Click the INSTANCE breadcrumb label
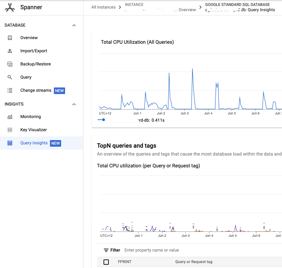Image resolution: width=282 pixels, height=268 pixels. (134, 5)
